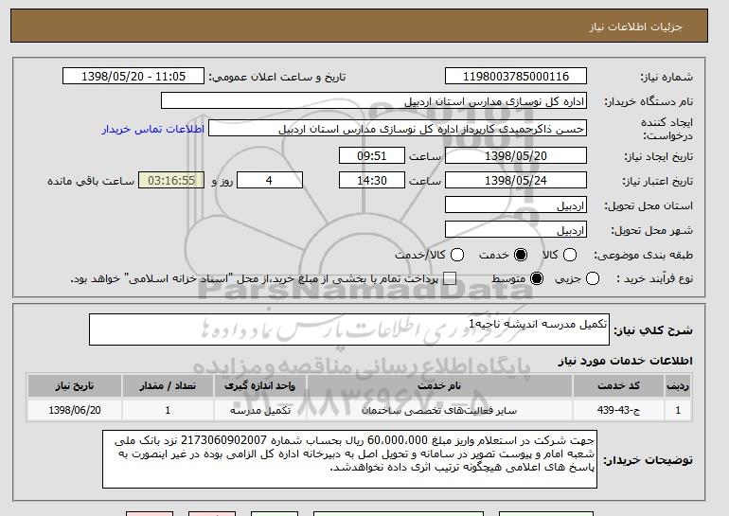The image size is (729, 516).
Task: Click the request creator name field
Action: [398, 129]
